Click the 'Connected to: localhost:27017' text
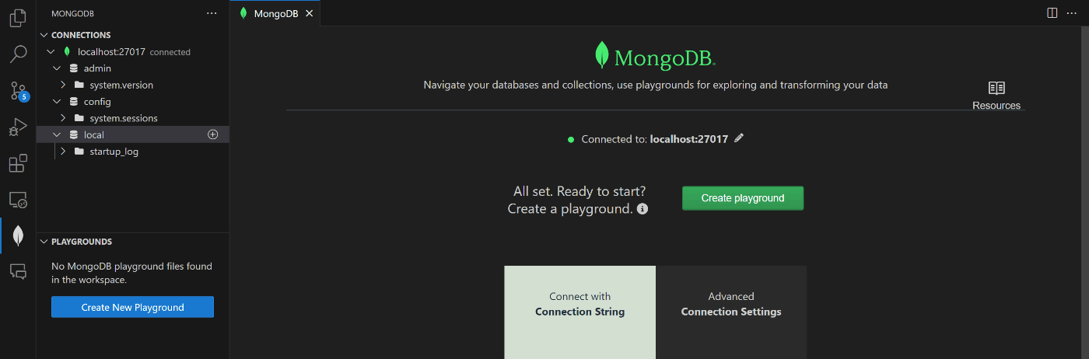 (655, 139)
